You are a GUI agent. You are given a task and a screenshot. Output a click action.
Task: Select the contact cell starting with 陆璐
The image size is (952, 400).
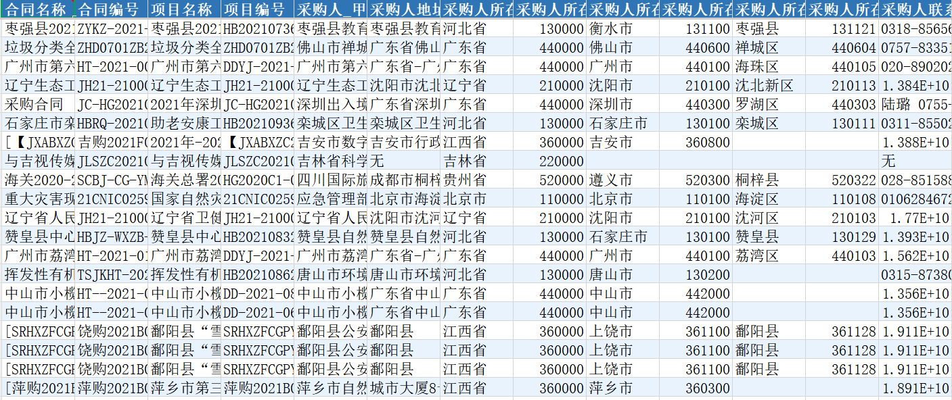click(915, 105)
